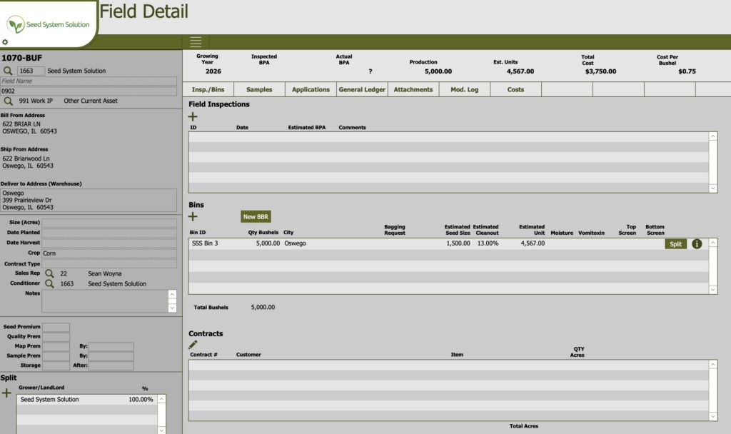Screen dimensions: 731x434
Task: Open Sales Rep lookup magnifier
Action: (49, 273)
